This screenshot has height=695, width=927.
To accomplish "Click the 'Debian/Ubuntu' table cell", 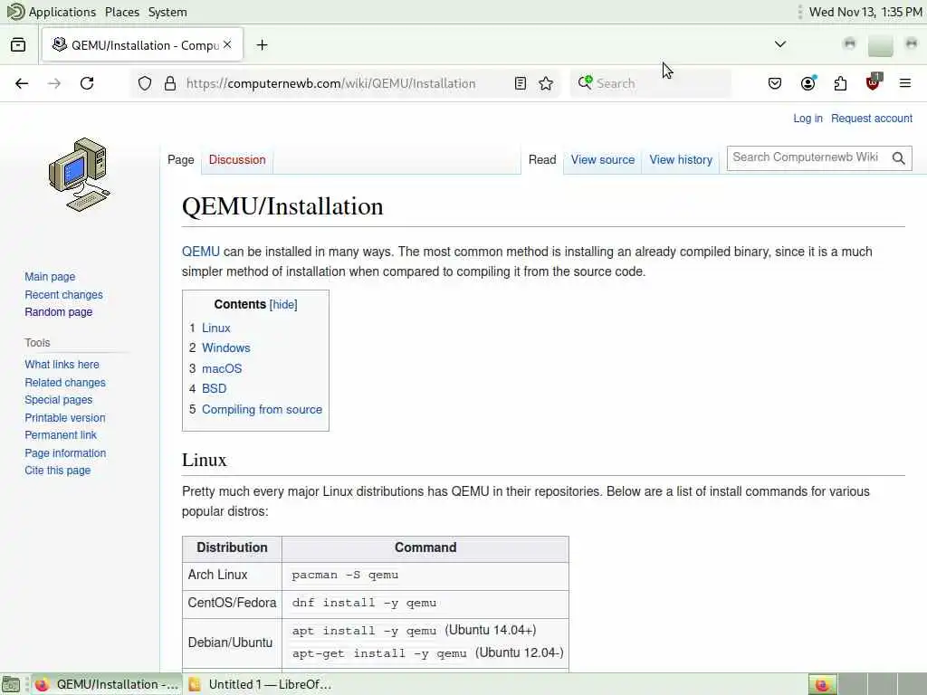I will pos(232,643).
